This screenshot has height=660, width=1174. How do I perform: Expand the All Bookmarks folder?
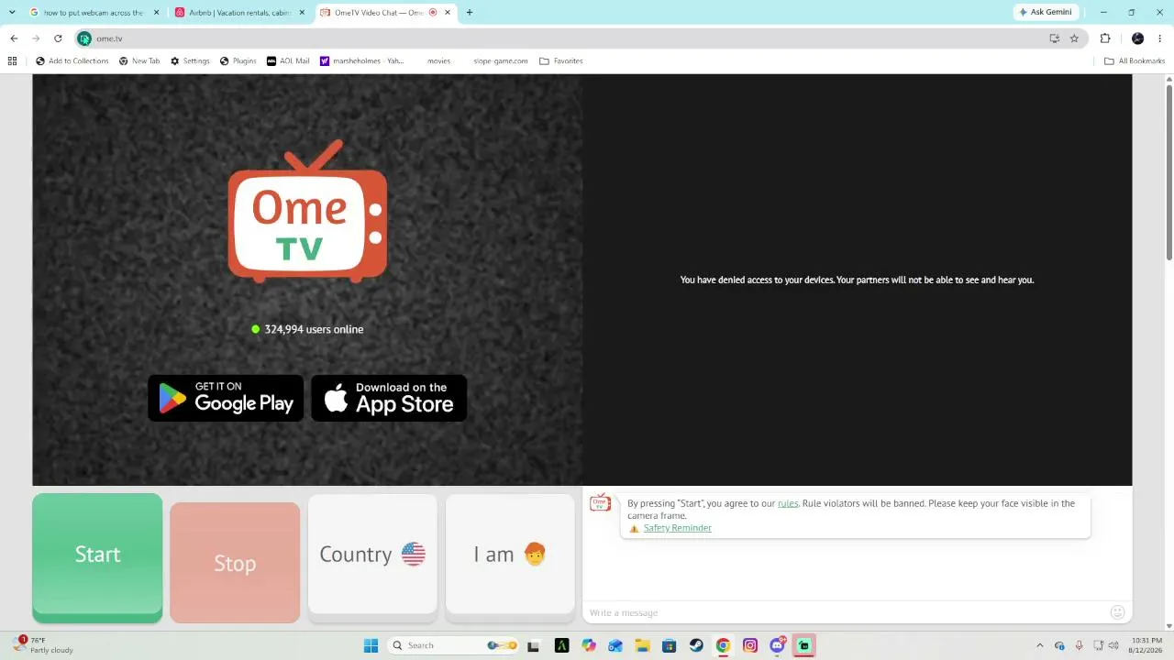click(x=1135, y=61)
